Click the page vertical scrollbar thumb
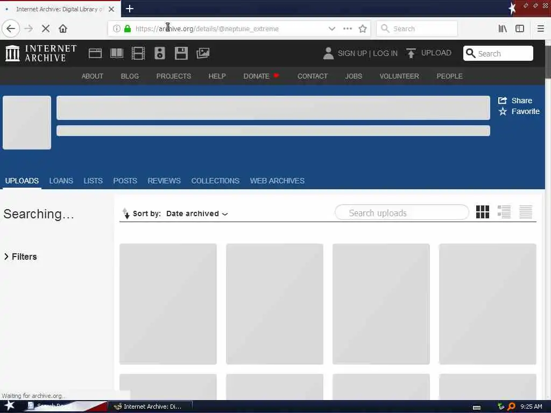 click(548, 61)
